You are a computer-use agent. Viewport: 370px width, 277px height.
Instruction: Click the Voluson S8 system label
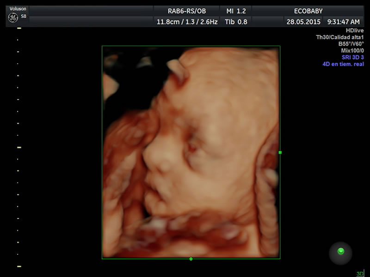pos(18,9)
